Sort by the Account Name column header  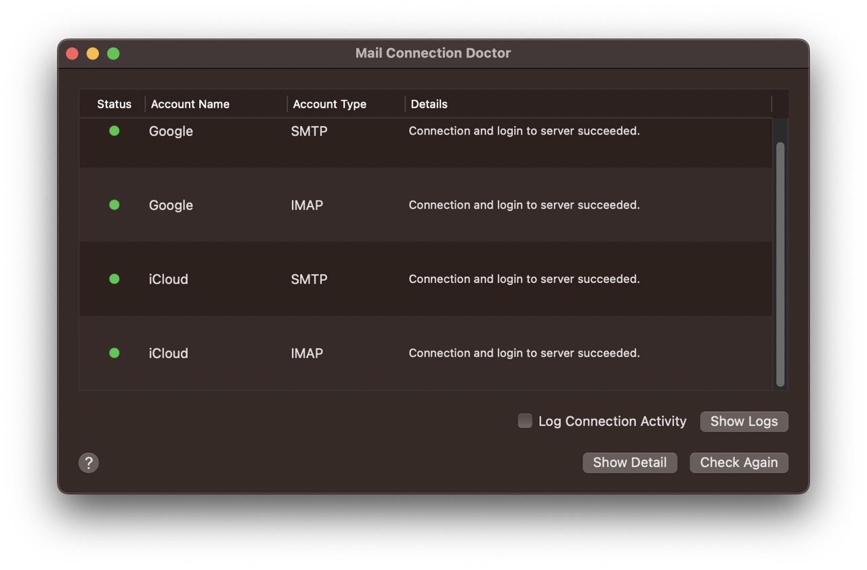point(190,104)
